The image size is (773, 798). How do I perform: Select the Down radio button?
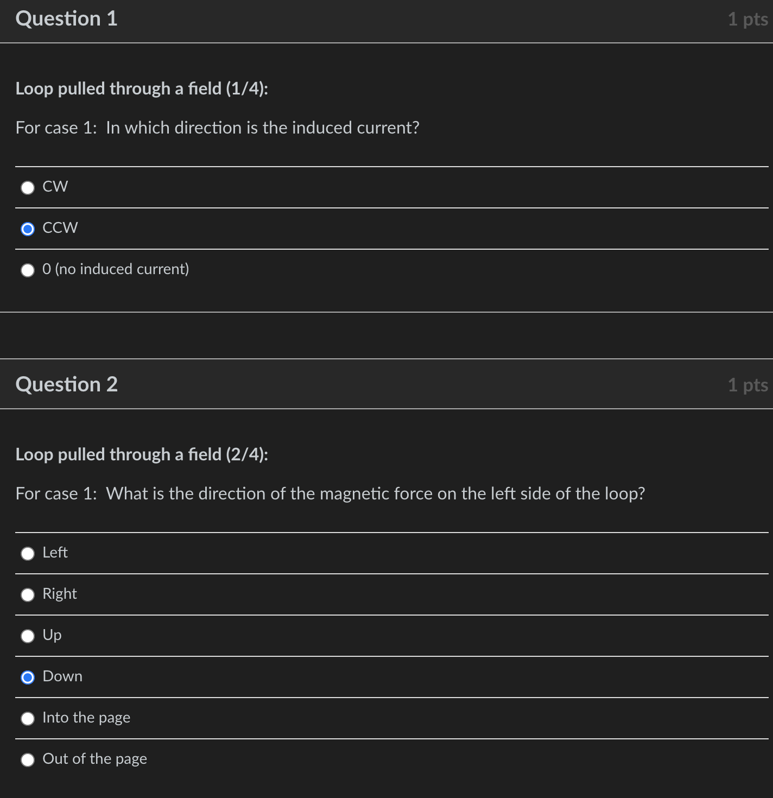pos(28,677)
